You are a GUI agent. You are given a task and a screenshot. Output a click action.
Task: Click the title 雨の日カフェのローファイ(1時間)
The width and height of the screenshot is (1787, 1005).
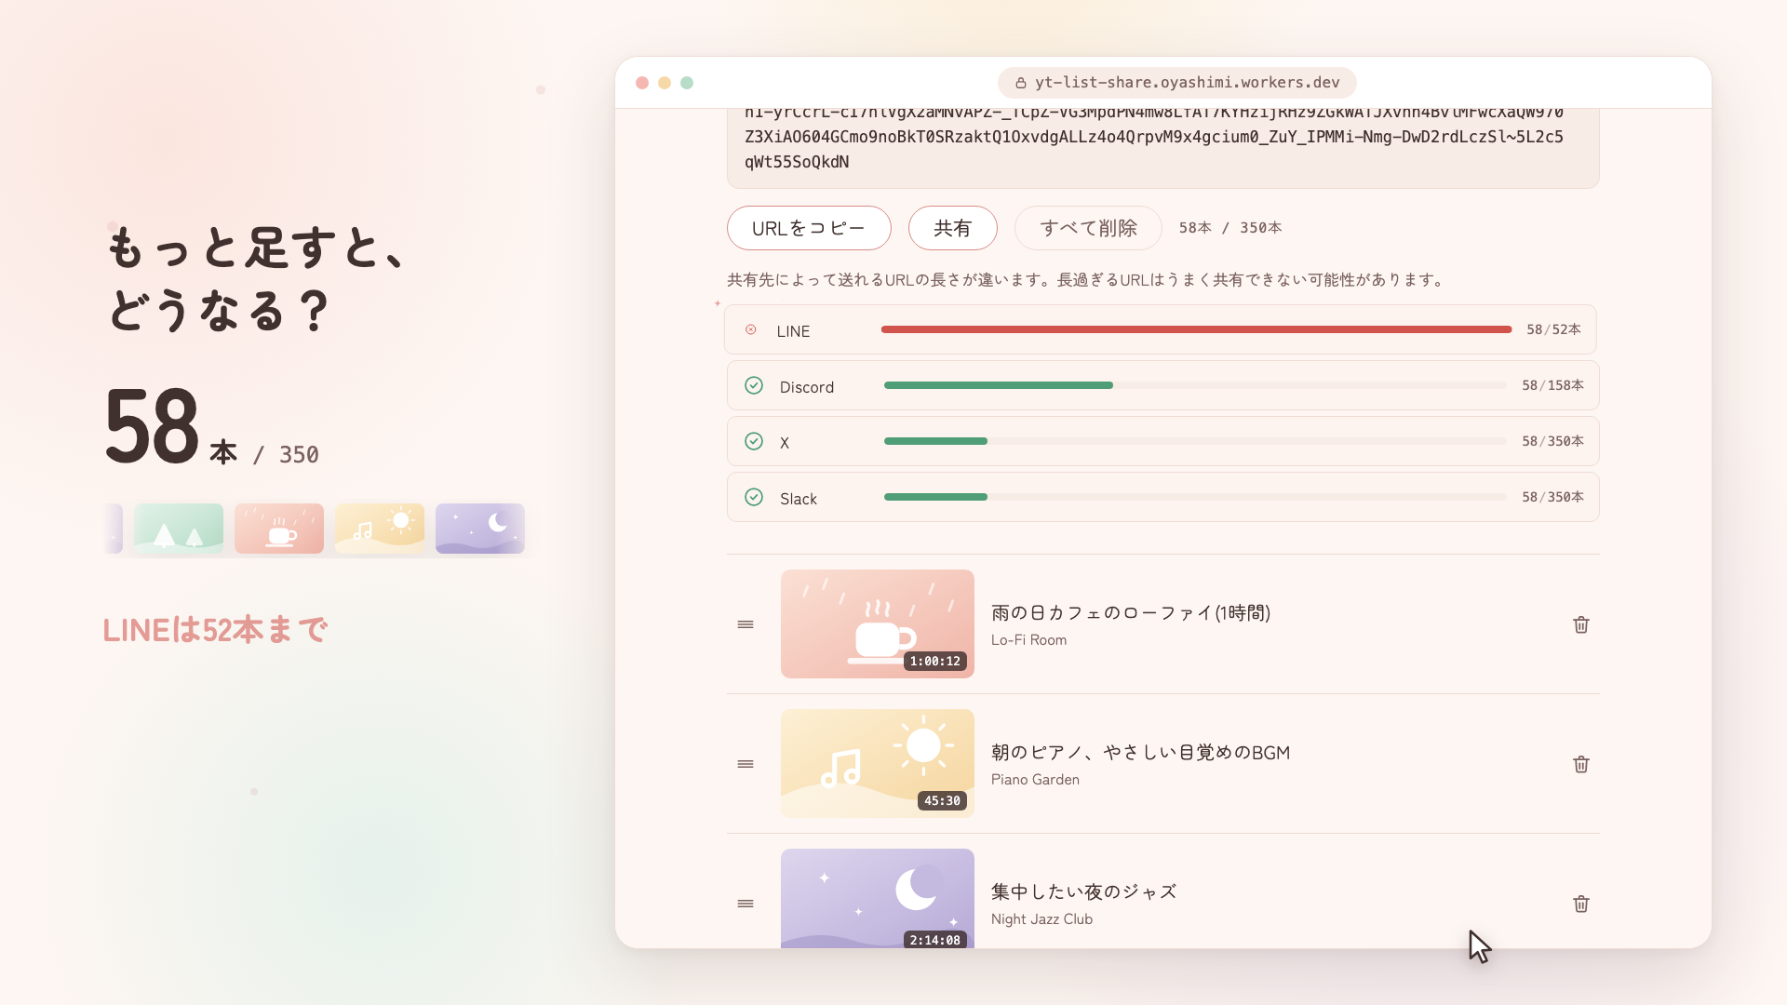(x=1131, y=612)
